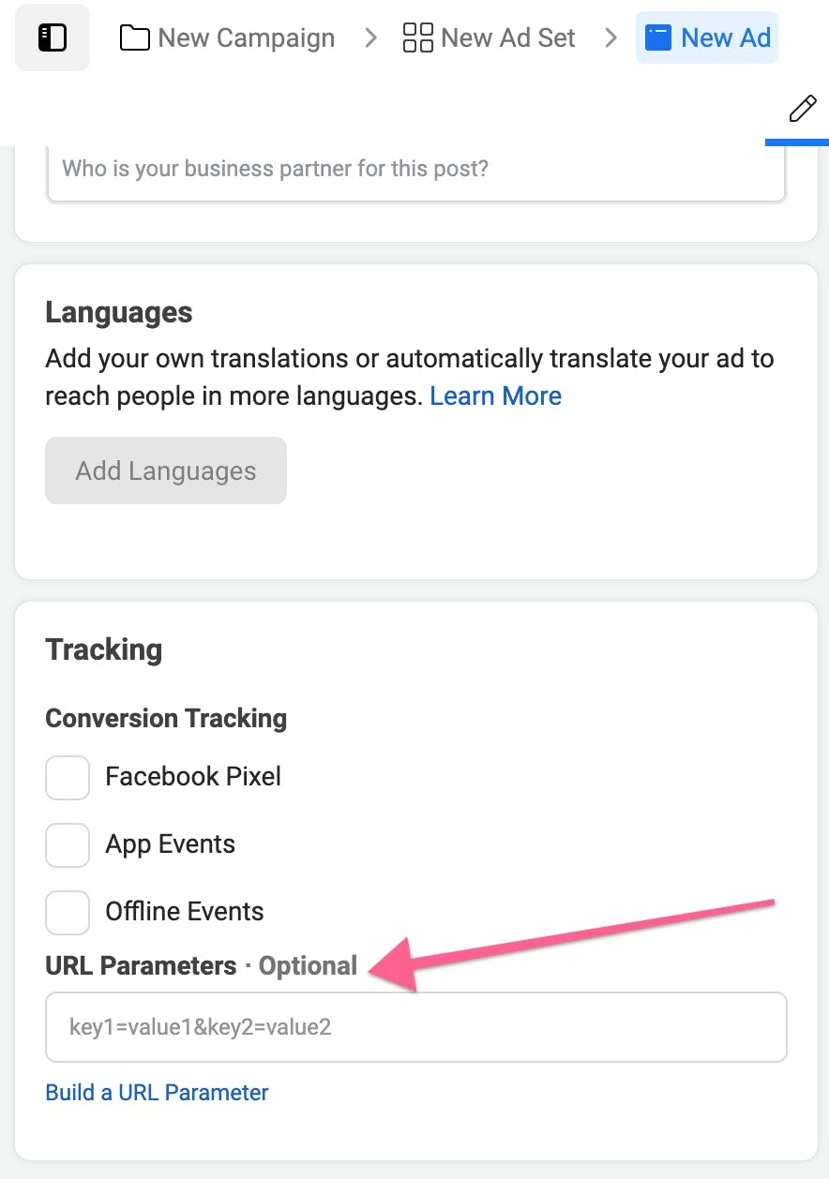829x1179 pixels.
Task: Enable the App Events checkbox
Action: click(x=68, y=845)
